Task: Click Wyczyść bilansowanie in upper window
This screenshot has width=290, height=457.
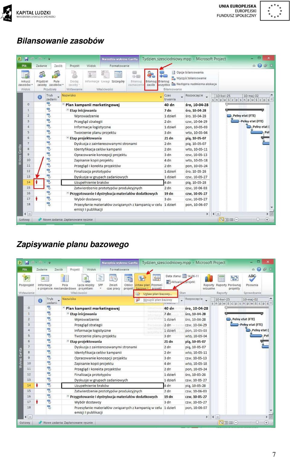Action: pyautogui.click(x=189, y=78)
